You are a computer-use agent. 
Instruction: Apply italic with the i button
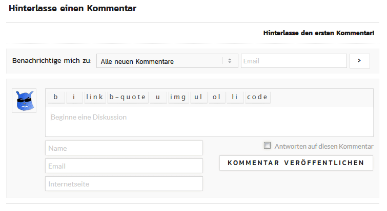click(x=74, y=97)
